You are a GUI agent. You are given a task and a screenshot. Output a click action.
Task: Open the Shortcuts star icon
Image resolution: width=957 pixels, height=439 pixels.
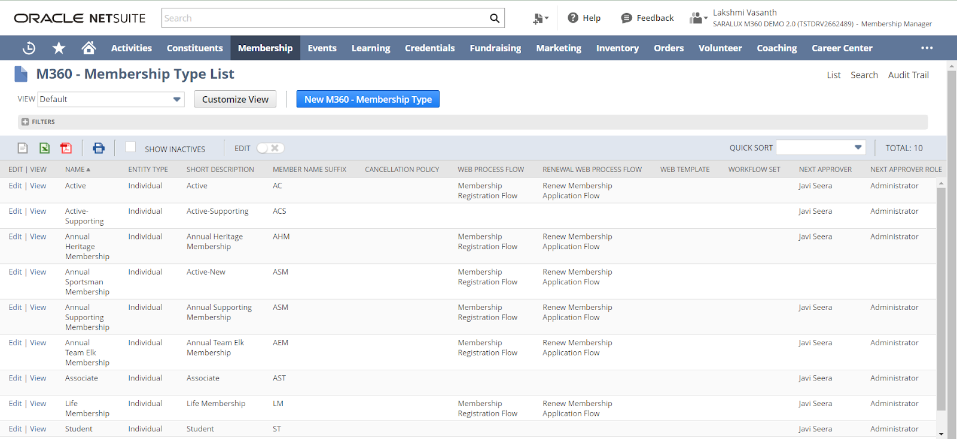(x=59, y=48)
